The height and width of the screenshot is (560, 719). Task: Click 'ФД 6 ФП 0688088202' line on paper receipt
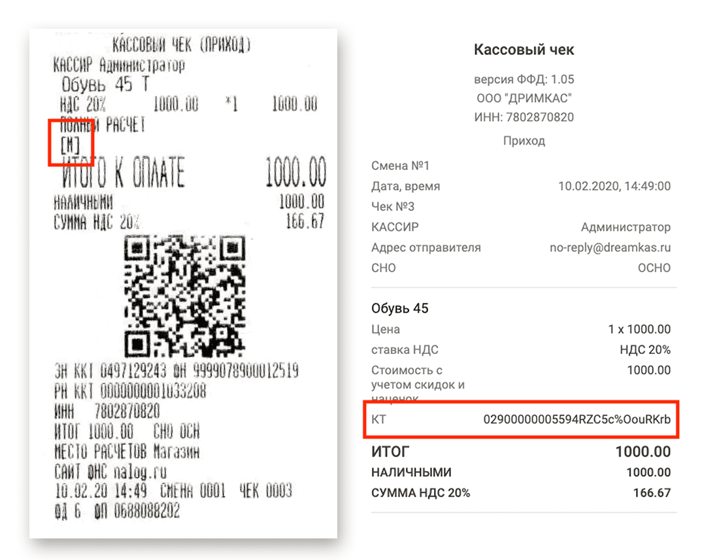[x=117, y=512]
